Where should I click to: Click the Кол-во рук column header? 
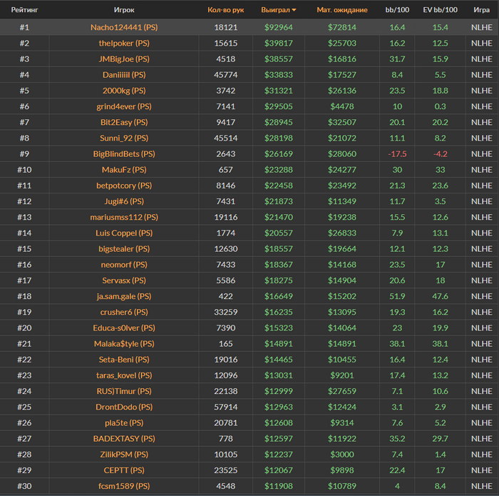coord(225,10)
